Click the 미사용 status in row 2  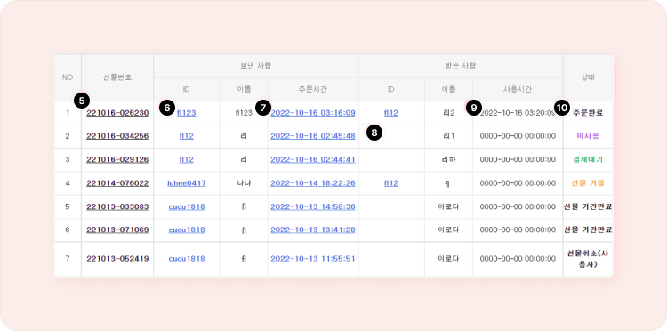[588, 136]
